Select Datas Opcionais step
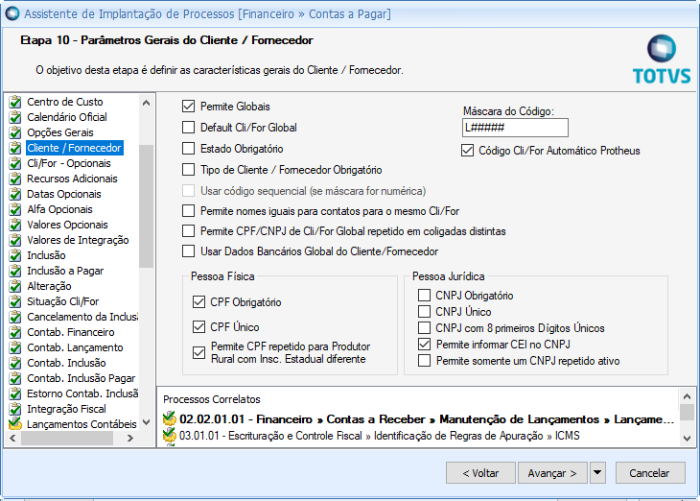 pyautogui.click(x=64, y=194)
